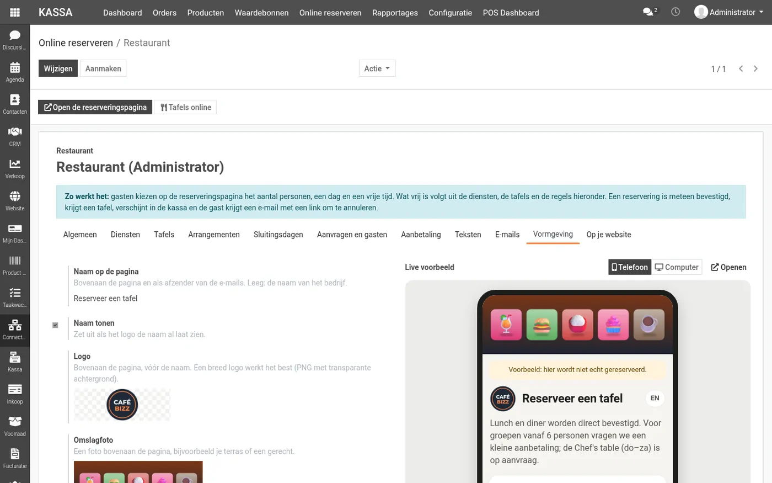
Task: Click the Café Bizz logo image field
Action: (x=122, y=405)
